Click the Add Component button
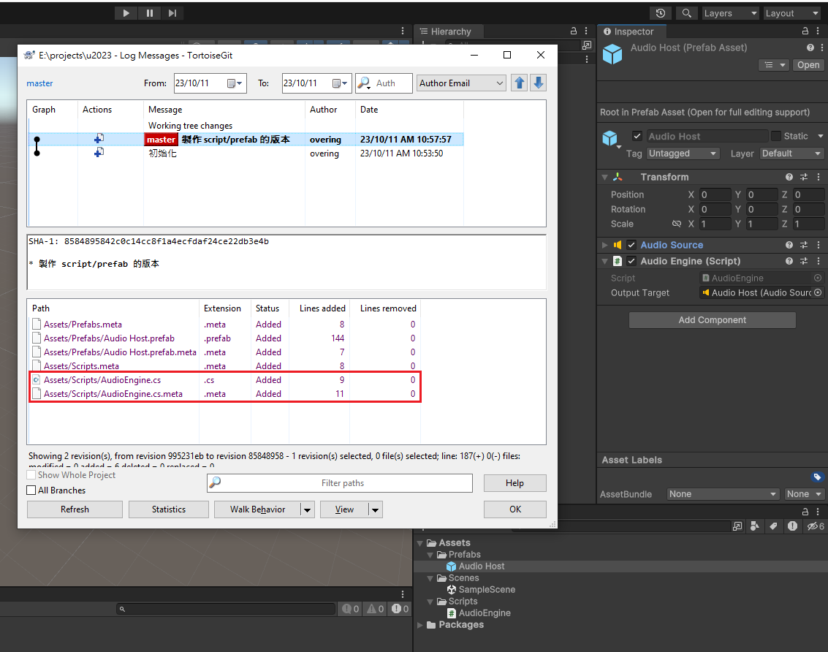828x652 pixels. pyautogui.click(x=711, y=319)
